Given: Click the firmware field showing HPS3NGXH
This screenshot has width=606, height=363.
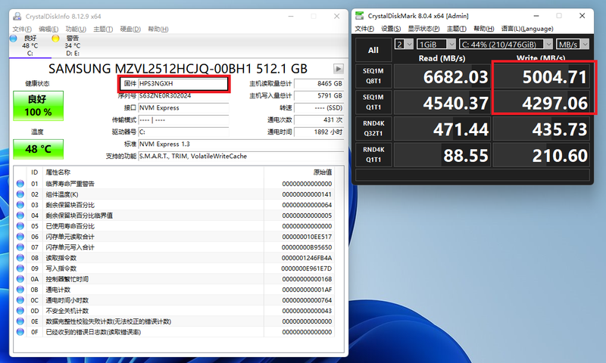Looking at the screenshot, I should [183, 84].
